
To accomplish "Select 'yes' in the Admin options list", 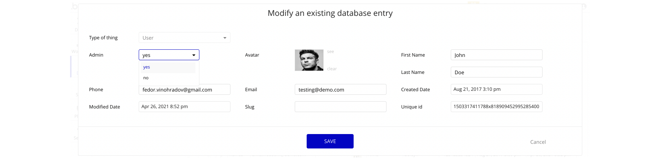I will pos(168,67).
